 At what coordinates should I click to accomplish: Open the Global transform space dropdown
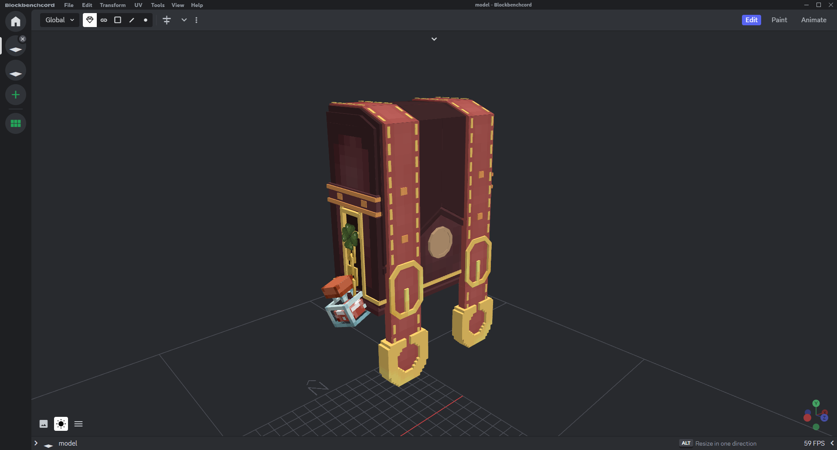pyautogui.click(x=60, y=20)
